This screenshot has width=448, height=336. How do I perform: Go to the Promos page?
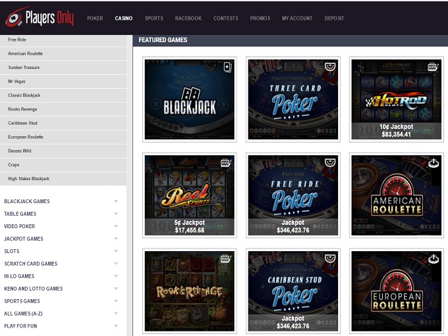pyautogui.click(x=260, y=18)
